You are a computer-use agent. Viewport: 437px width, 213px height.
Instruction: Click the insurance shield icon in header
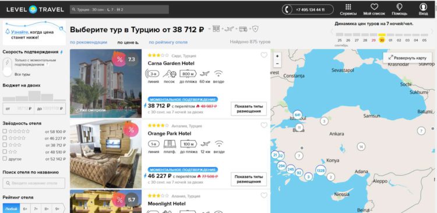(255, 29)
